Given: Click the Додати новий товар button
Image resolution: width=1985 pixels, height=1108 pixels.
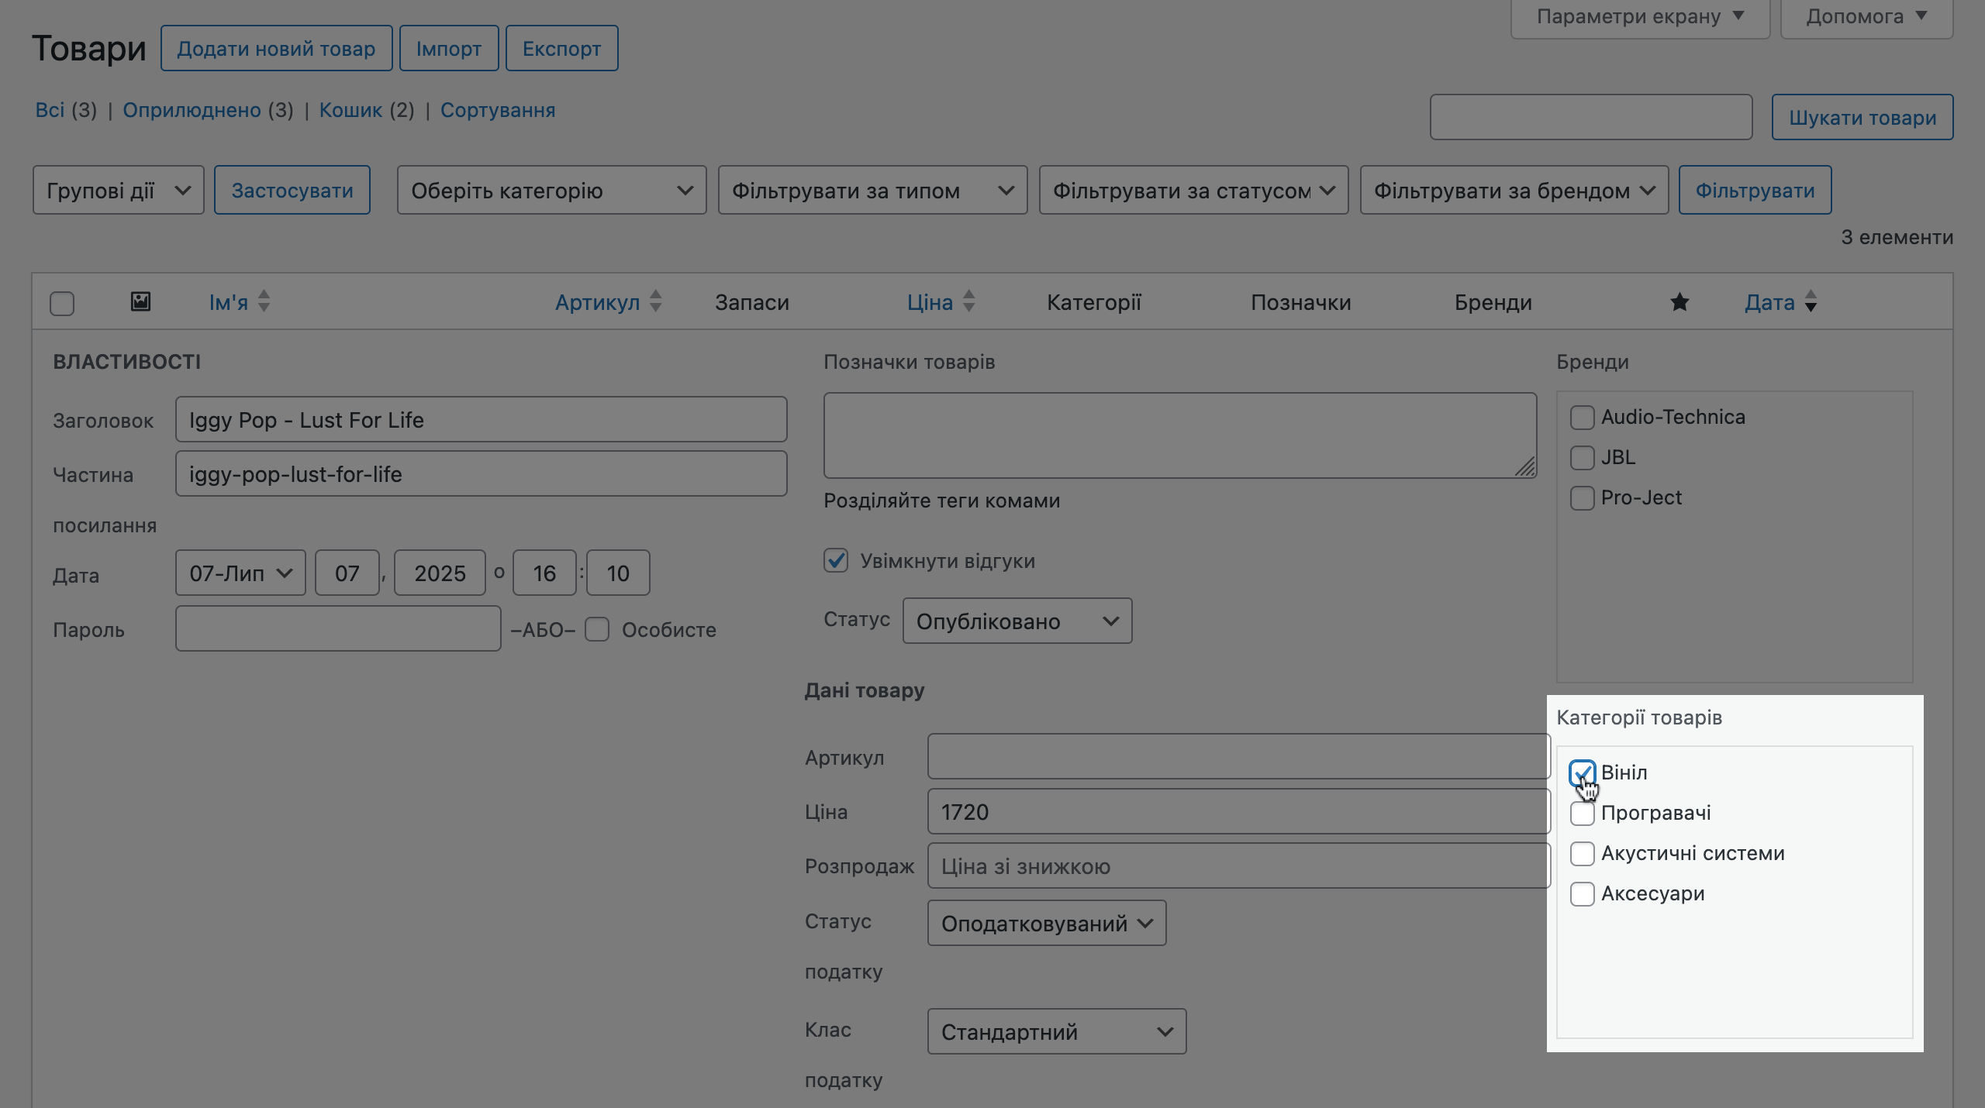Looking at the screenshot, I should [x=277, y=48].
